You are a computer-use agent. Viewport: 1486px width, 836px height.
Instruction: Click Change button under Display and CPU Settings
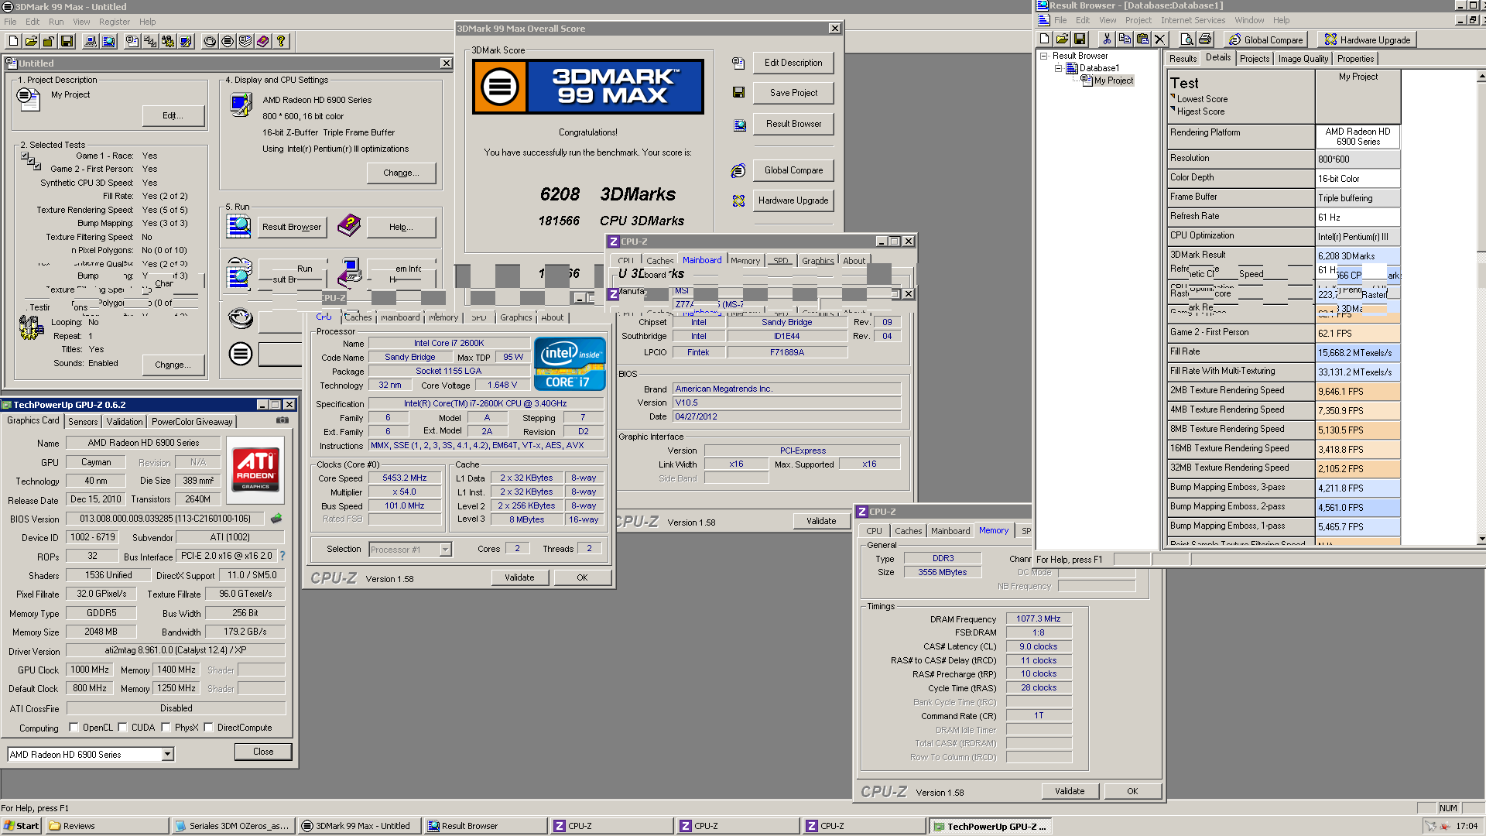pos(401,173)
